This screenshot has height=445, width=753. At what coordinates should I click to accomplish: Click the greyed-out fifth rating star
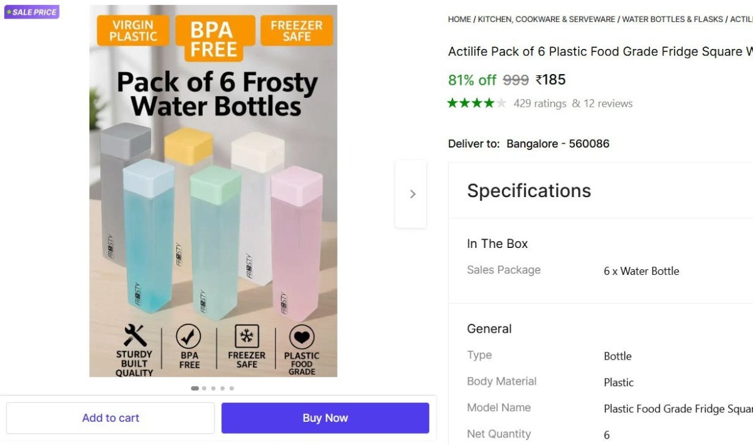(500, 102)
